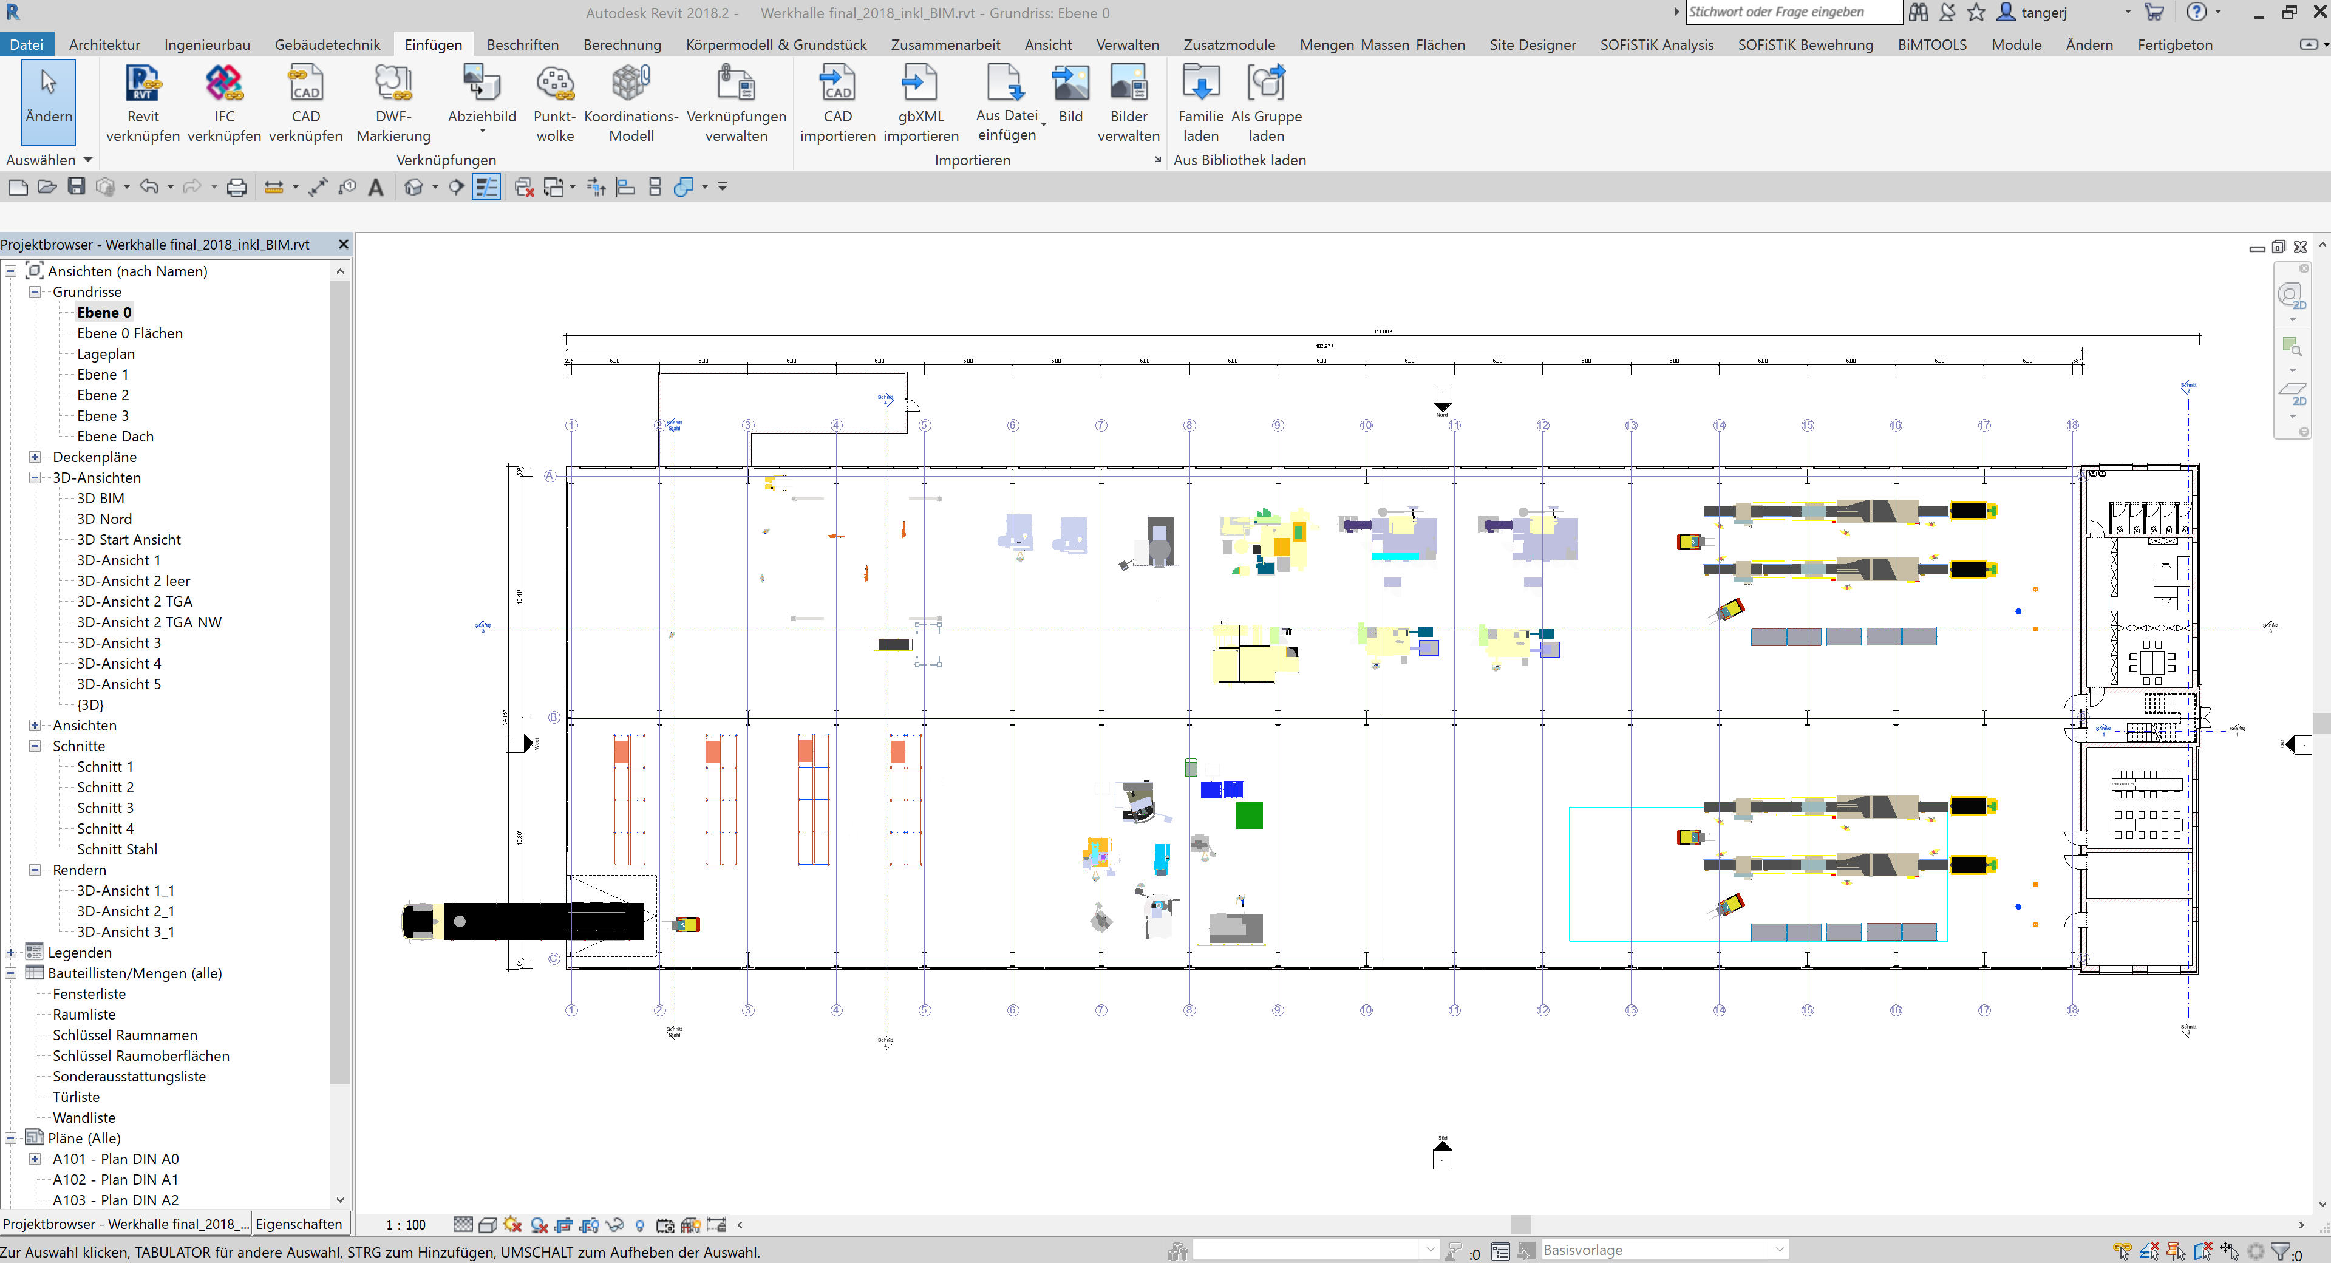Switch to the SOFiSTiK Analysis tab
The image size is (2331, 1263).
click(1657, 44)
